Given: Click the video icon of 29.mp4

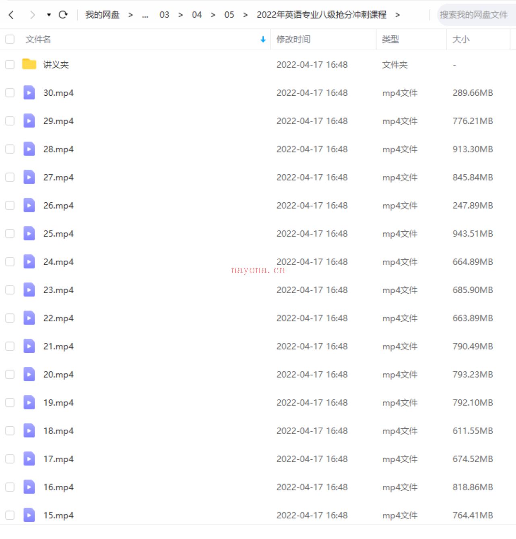Looking at the screenshot, I should (29, 121).
